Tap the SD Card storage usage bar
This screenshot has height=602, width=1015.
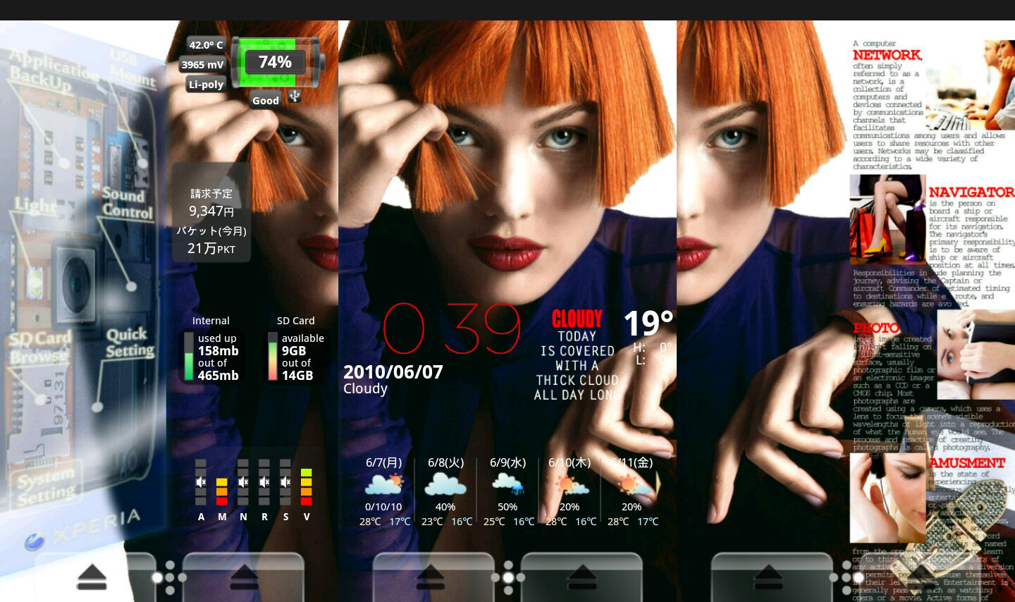coord(273,357)
